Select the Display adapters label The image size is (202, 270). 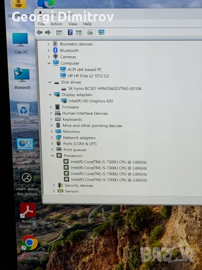coord(77,94)
